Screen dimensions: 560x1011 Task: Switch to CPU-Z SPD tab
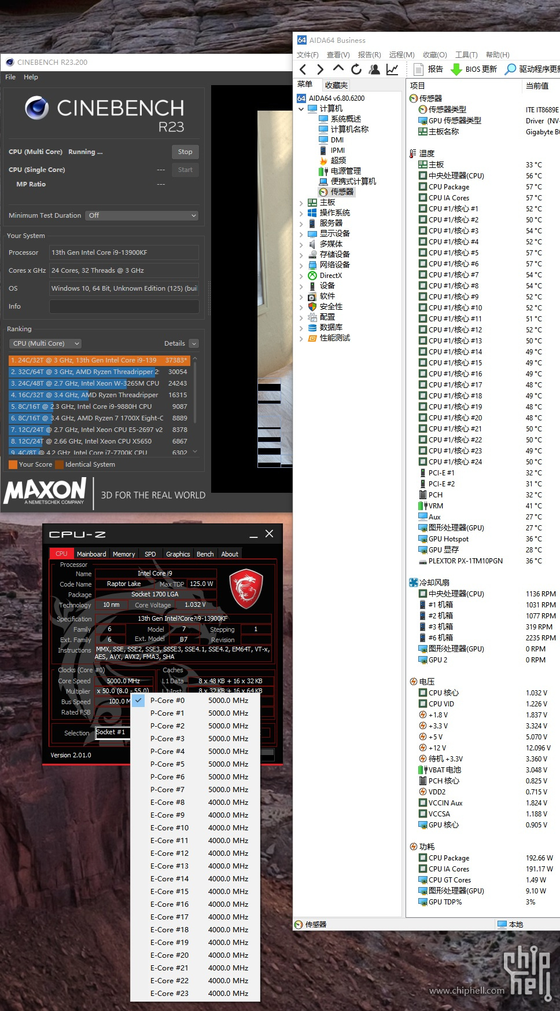(150, 554)
